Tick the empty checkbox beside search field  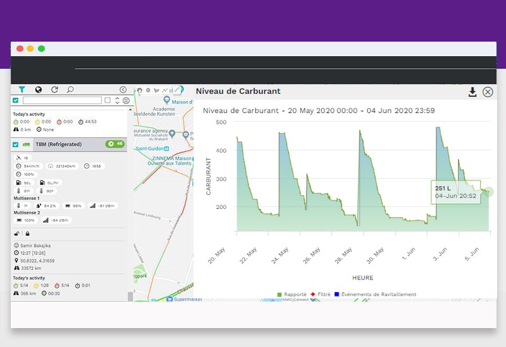108,100
